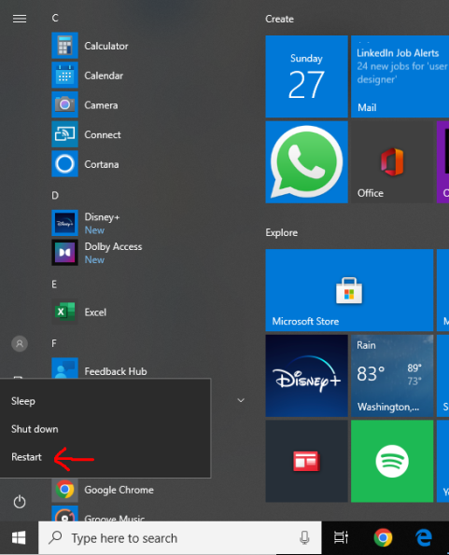The width and height of the screenshot is (449, 555).
Task: Launch the Connect app icon
Action: (x=64, y=134)
